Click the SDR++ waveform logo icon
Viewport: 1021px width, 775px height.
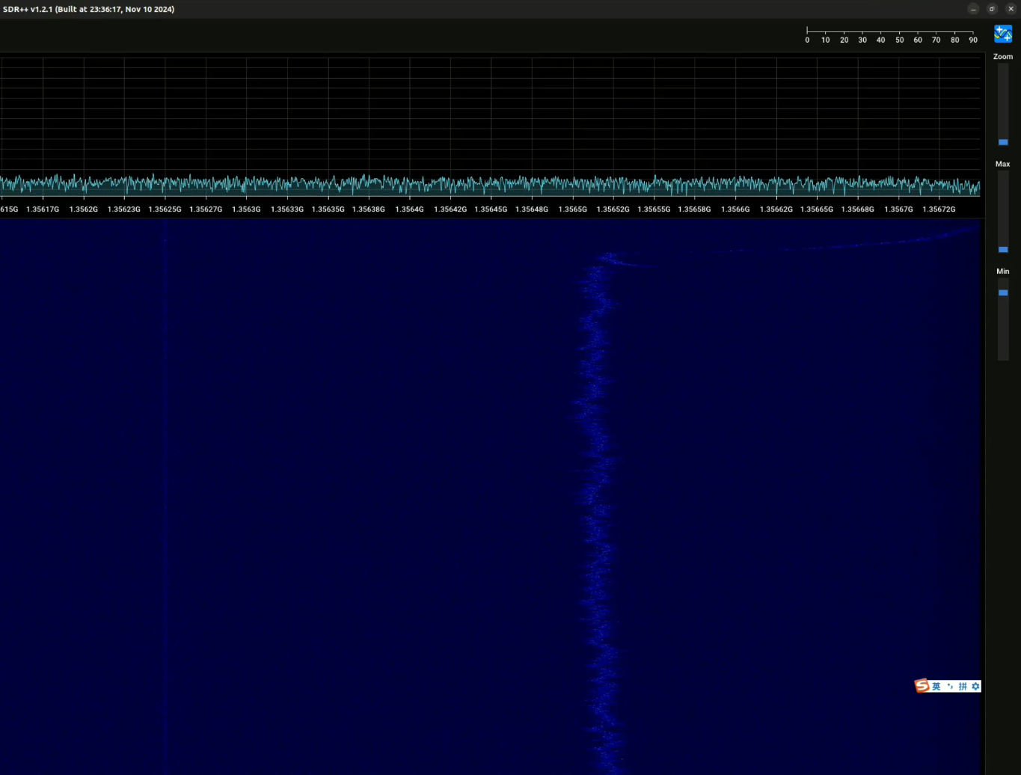1003,34
